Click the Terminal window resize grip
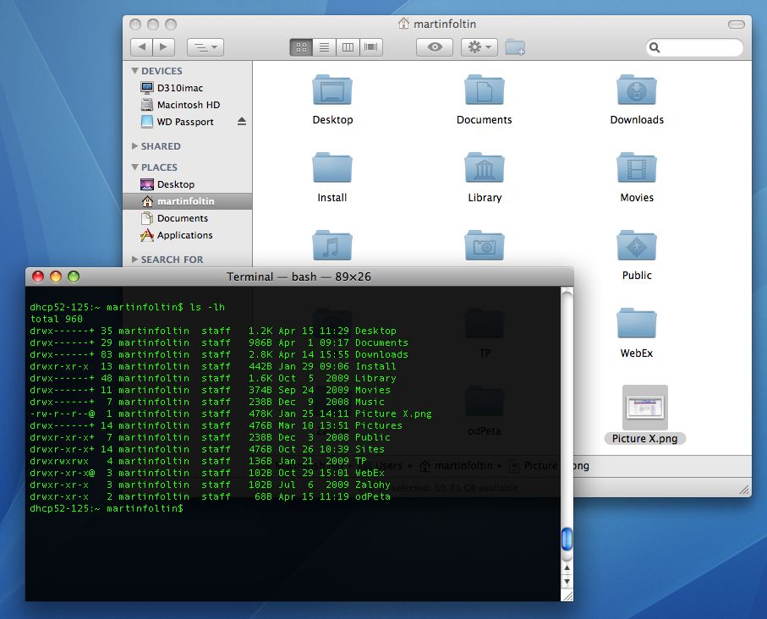 tap(567, 595)
